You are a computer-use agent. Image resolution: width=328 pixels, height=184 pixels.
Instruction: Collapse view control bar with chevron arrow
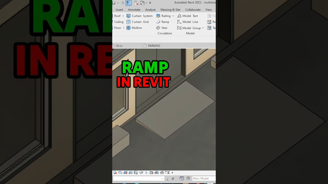tap(172, 172)
